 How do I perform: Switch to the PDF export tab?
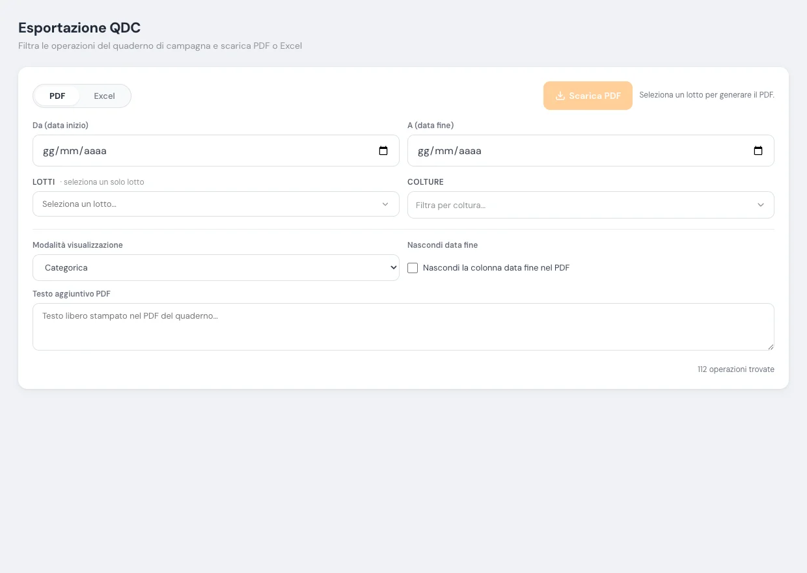pos(57,96)
